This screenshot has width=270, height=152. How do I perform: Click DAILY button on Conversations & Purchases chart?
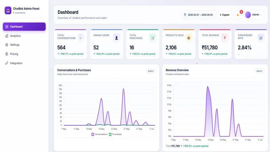(x=151, y=71)
